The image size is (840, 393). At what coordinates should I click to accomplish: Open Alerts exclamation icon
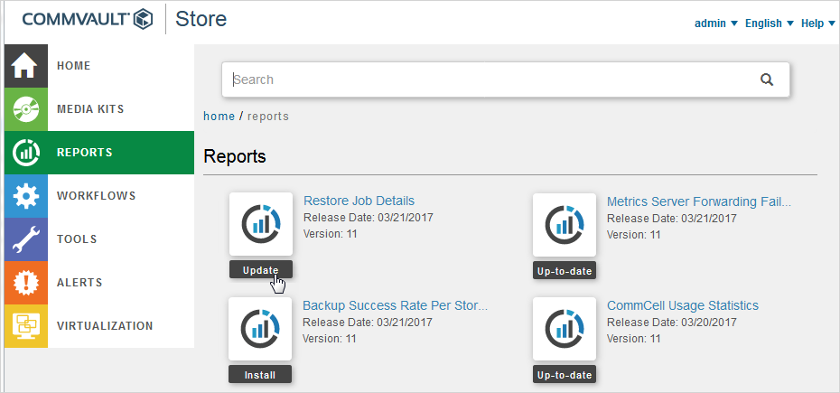[25, 283]
